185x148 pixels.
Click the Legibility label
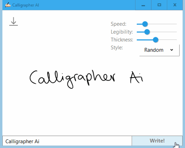pyautogui.click(x=122, y=32)
